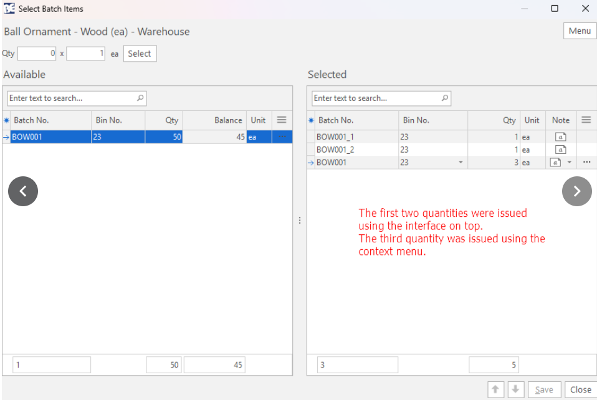
Task: Focus the Selected search box
Action: (x=381, y=98)
